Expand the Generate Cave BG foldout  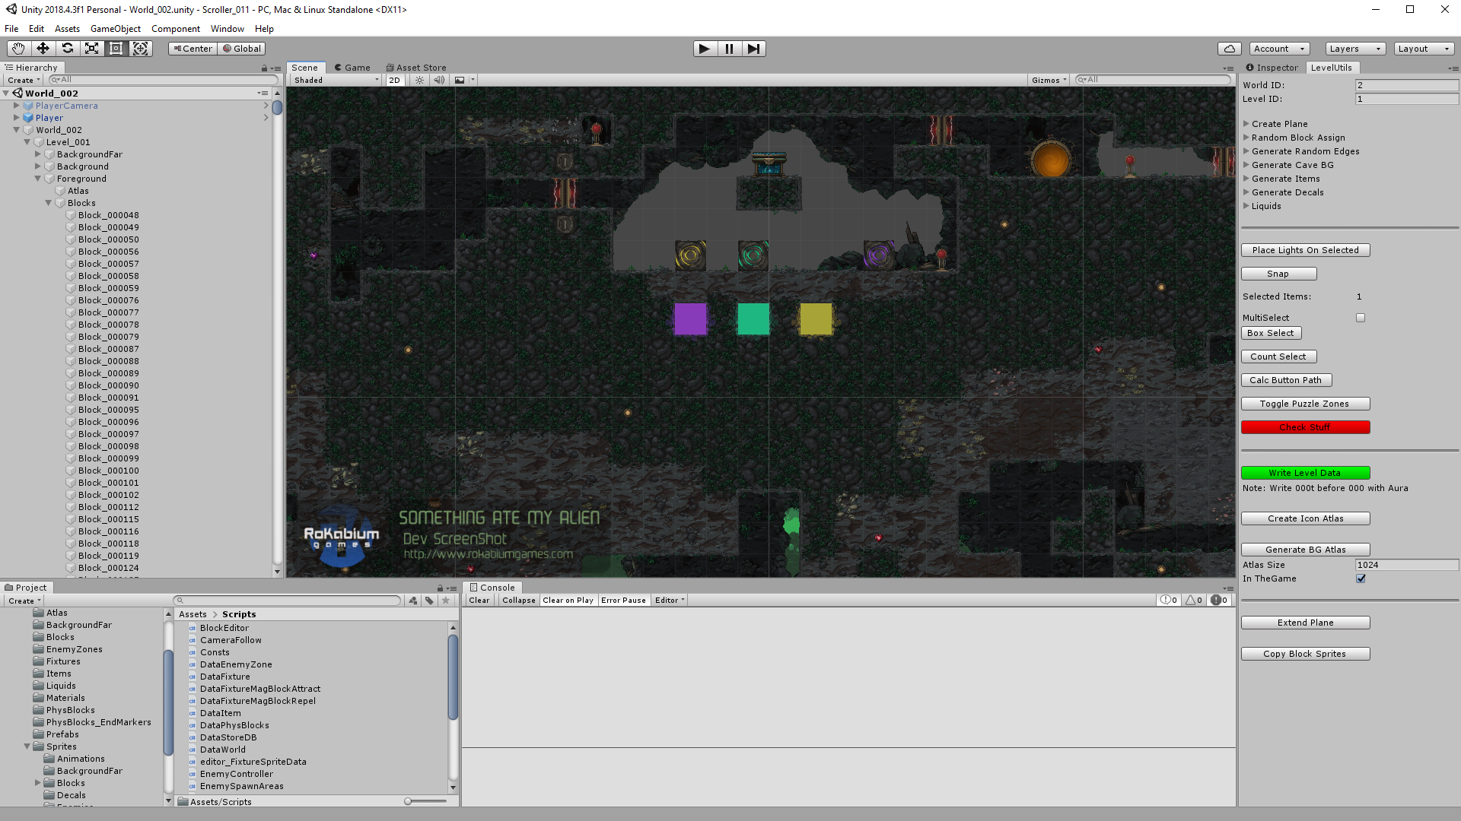1246,165
